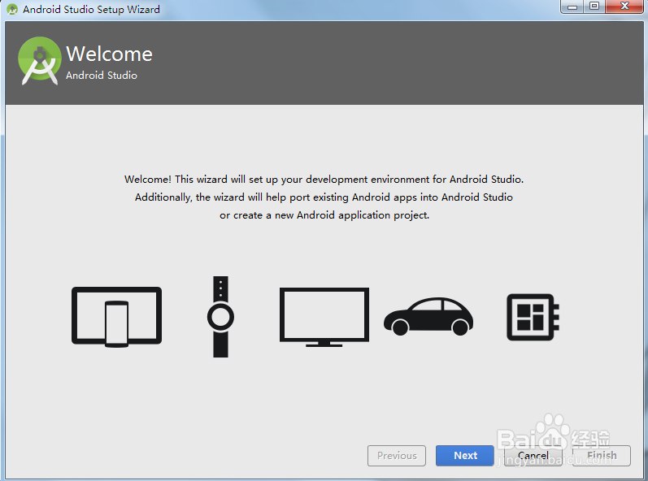Viewport: 648px width, 481px height.
Task: Click the small title bar app icon
Action: [12, 10]
